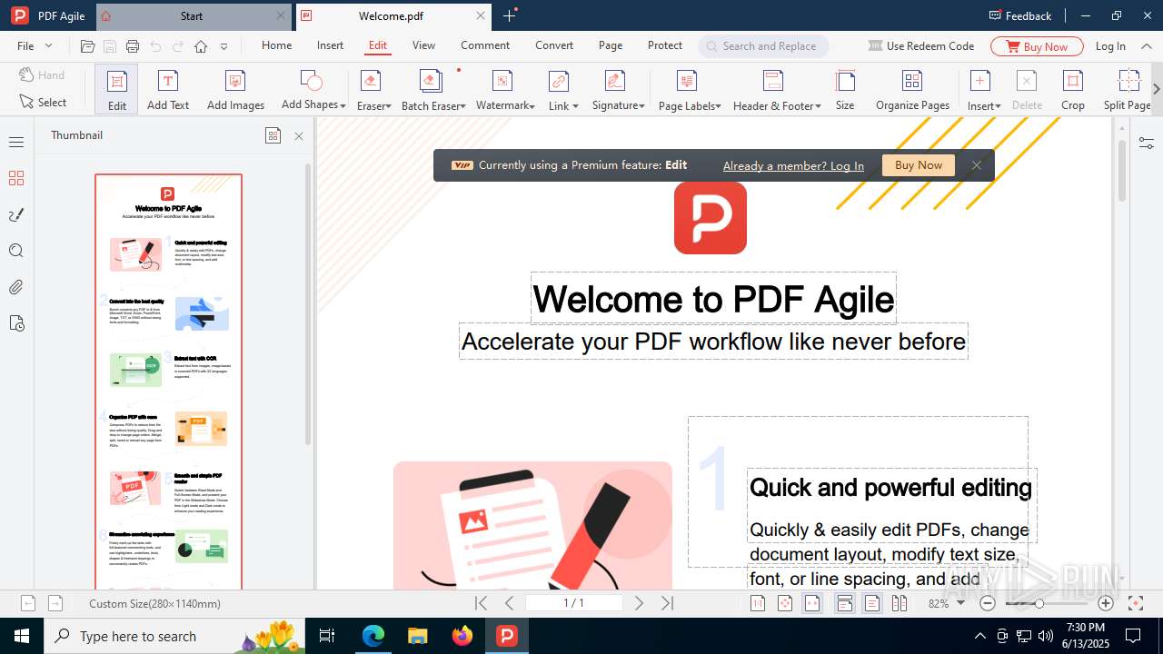
Task: Switch to the Insert ribbon tab
Action: [x=330, y=45]
